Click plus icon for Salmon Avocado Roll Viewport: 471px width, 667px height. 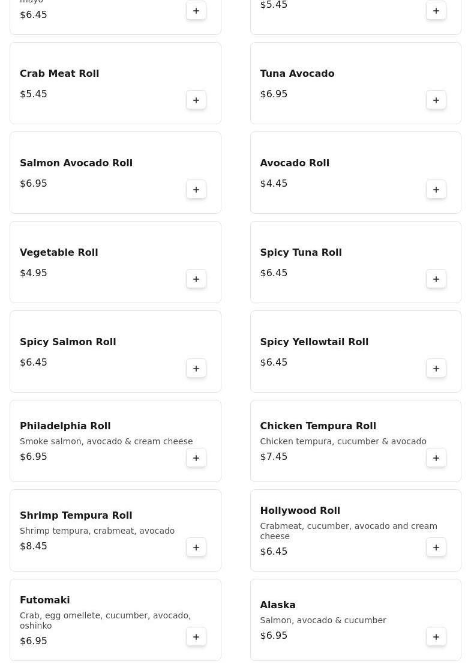[196, 190]
